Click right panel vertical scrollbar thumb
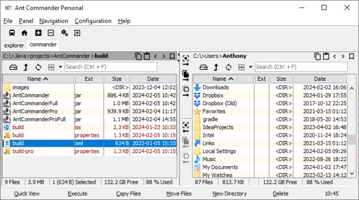This screenshot has width=359, height=200. tap(352, 140)
